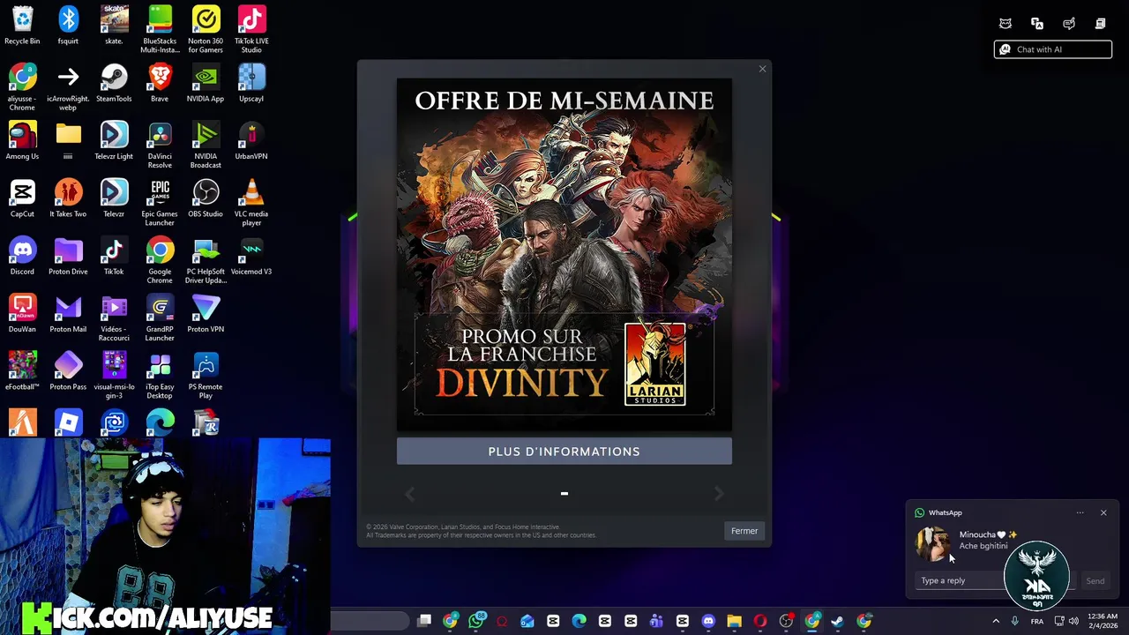Click Send in WhatsApp notification
Image resolution: width=1129 pixels, height=635 pixels.
(x=1095, y=581)
